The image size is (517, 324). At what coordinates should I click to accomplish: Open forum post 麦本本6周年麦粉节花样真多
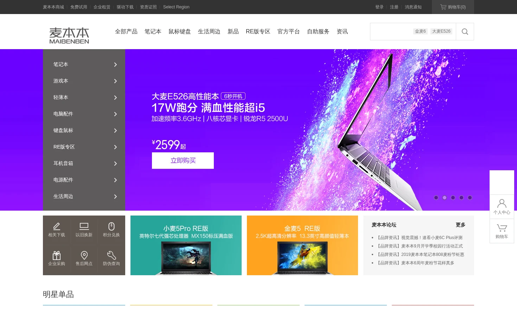(x=415, y=263)
